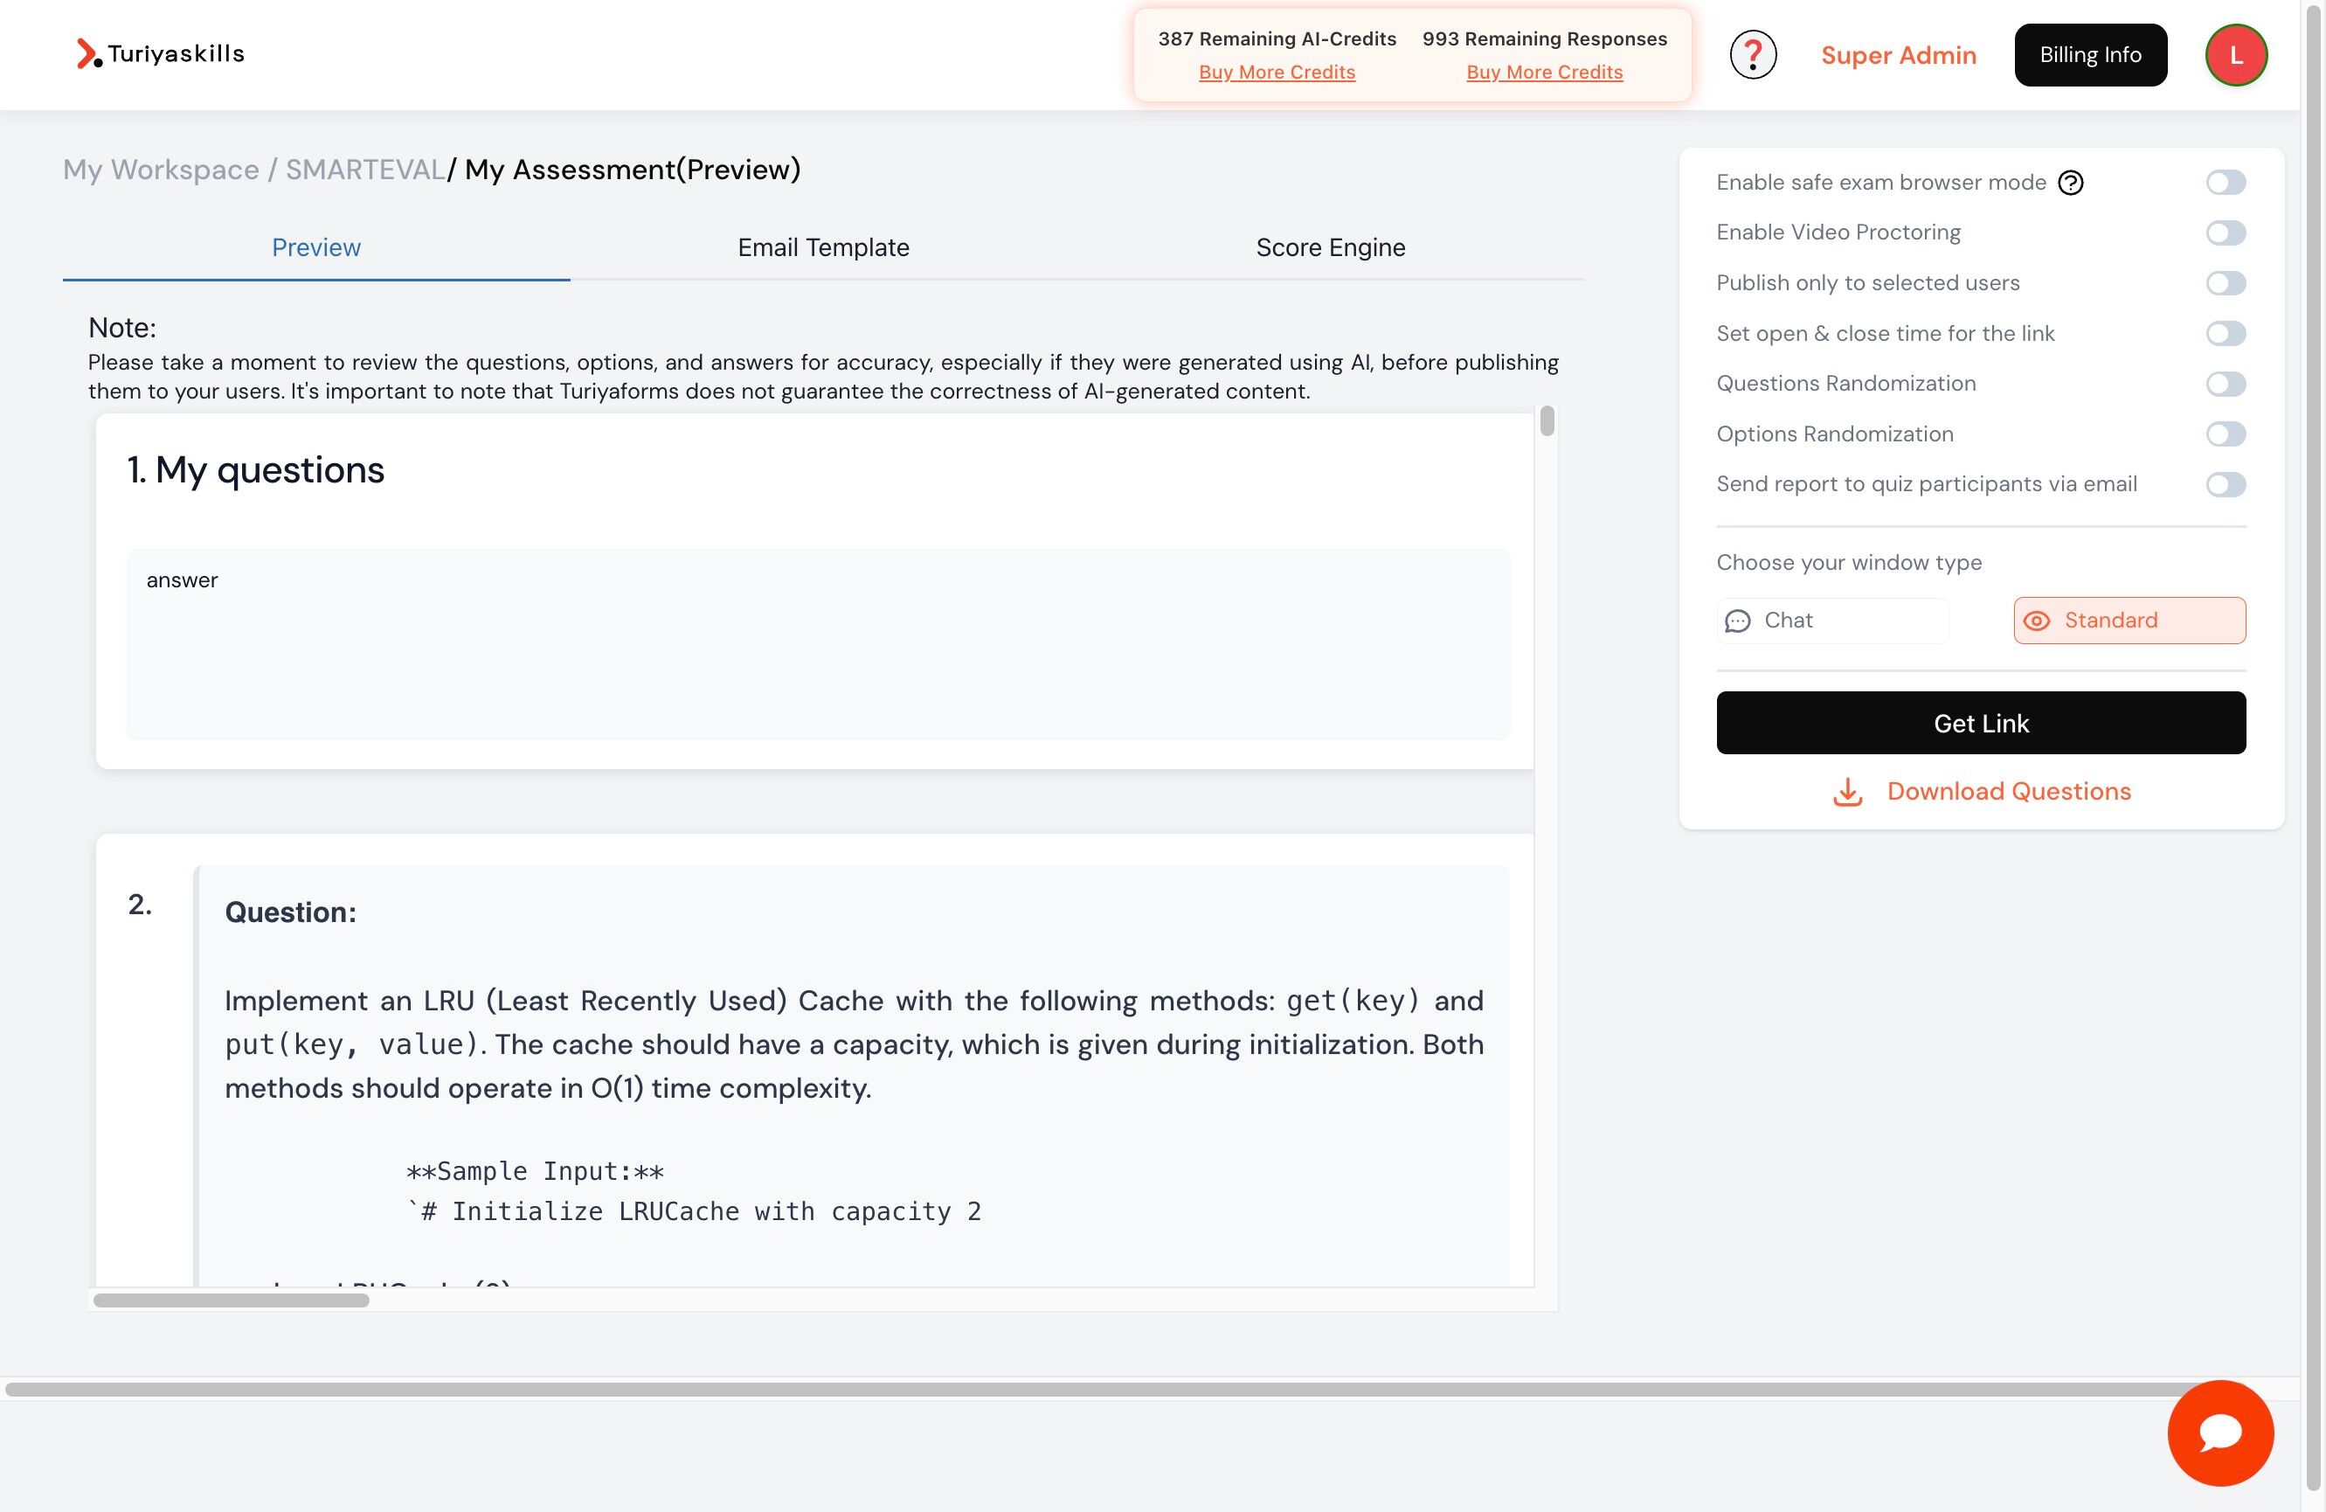Enable safe exam browser mode
This screenshot has width=2326, height=1512.
pyautogui.click(x=2226, y=181)
